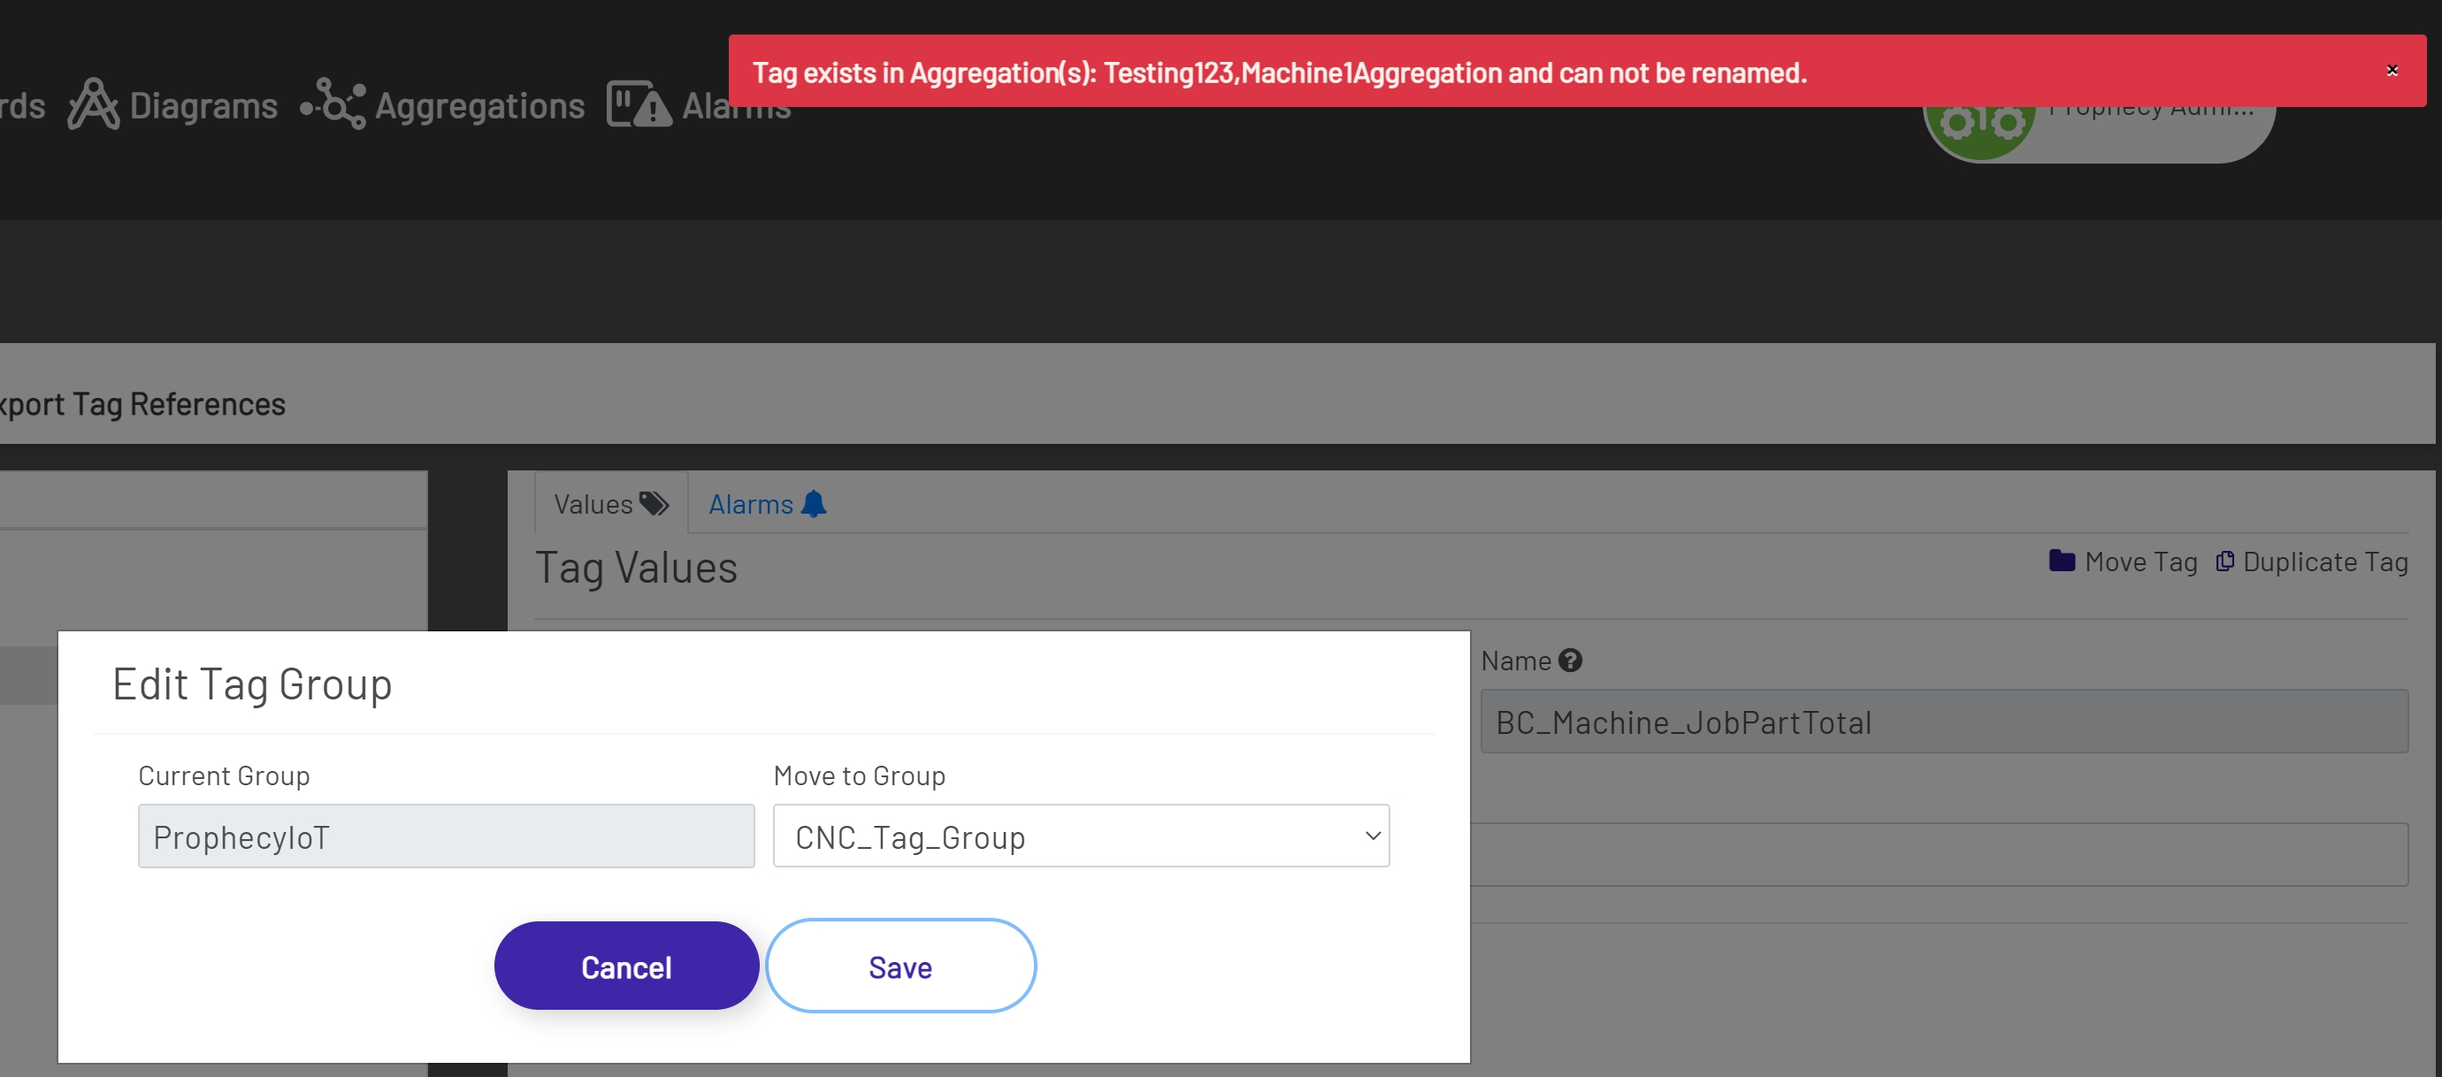Screen dimensions: 2442x1077
Task: Click Export Tag References
Action: (x=142, y=404)
